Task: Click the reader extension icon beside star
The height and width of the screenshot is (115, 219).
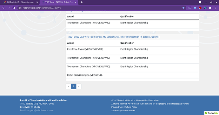Action: pos(190,8)
